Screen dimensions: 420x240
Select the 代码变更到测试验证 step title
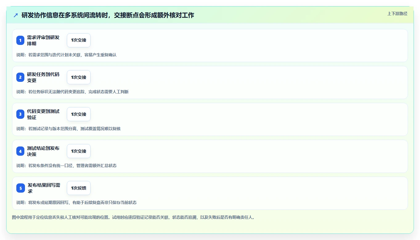click(x=43, y=114)
